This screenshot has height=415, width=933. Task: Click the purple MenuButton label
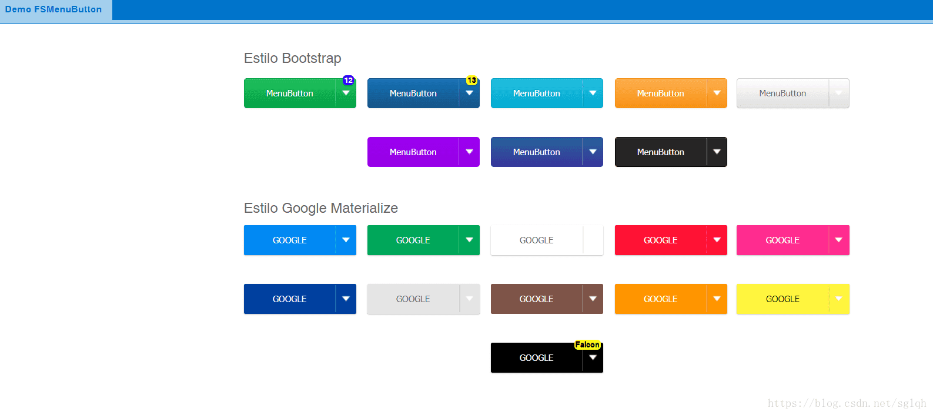click(413, 152)
